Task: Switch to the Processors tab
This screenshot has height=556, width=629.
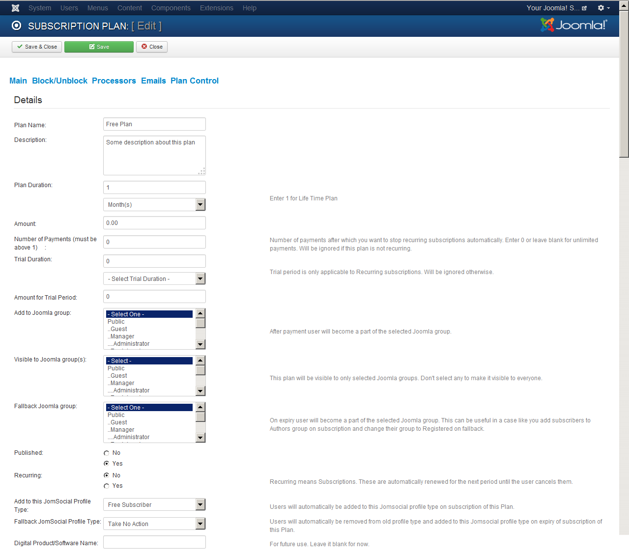Action: click(114, 81)
